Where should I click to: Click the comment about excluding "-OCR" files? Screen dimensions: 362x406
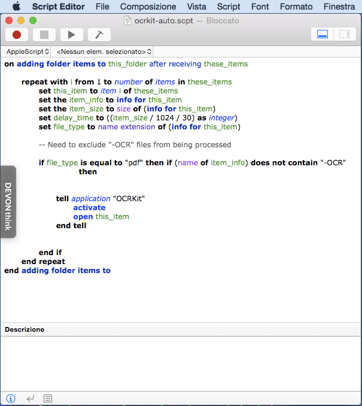[x=135, y=145]
